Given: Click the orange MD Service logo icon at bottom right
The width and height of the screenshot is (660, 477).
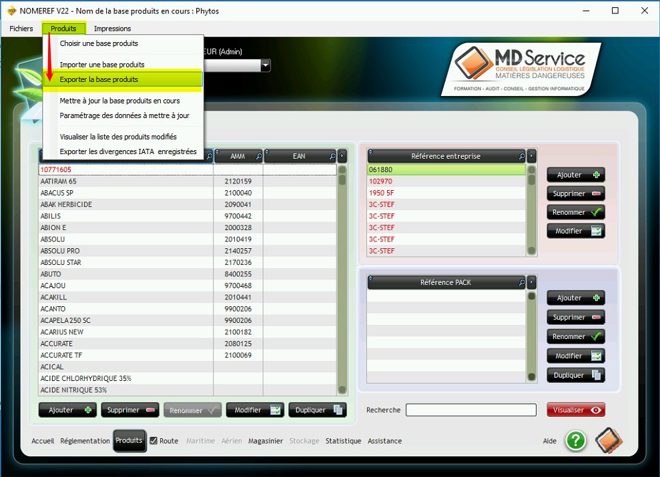Looking at the screenshot, I should (609, 440).
